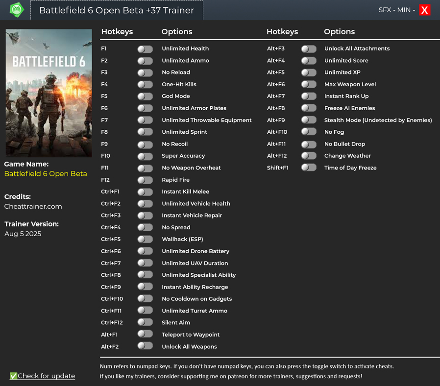Click the green gamepad app logo
This screenshot has height=386, width=440.
[17, 10]
